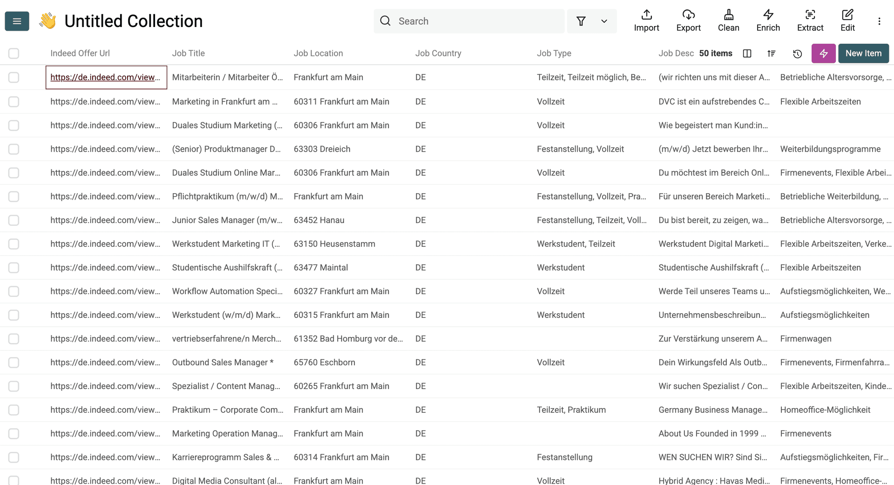Launch the Enrich feature
This screenshot has height=485, width=894.
pyautogui.click(x=768, y=20)
